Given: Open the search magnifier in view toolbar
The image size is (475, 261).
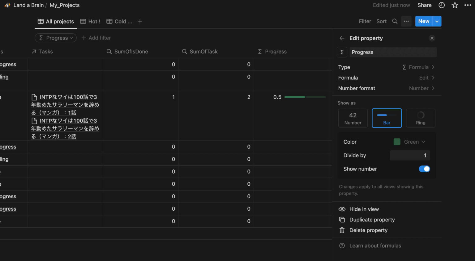Looking at the screenshot, I should [395, 21].
